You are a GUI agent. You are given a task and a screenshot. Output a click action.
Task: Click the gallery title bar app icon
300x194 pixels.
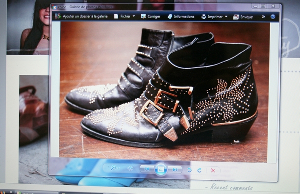[54, 7]
